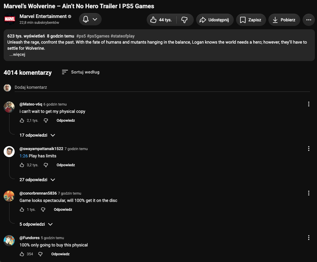Like the 'Play has limits' comment
Viewport: 317px width, 262px height.
[22, 165]
